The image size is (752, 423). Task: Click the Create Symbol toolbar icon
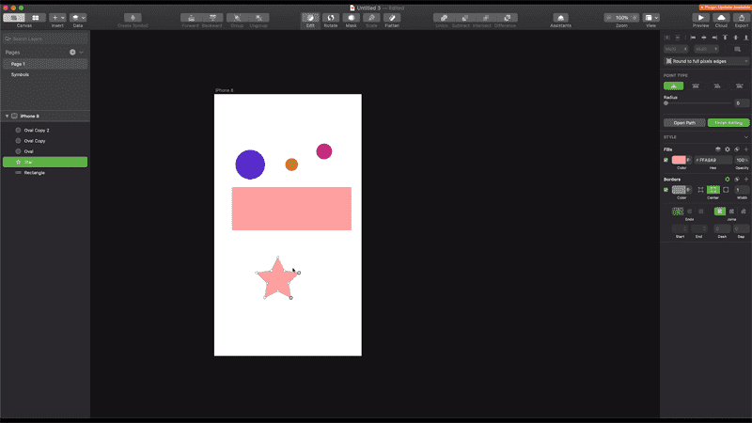(133, 18)
